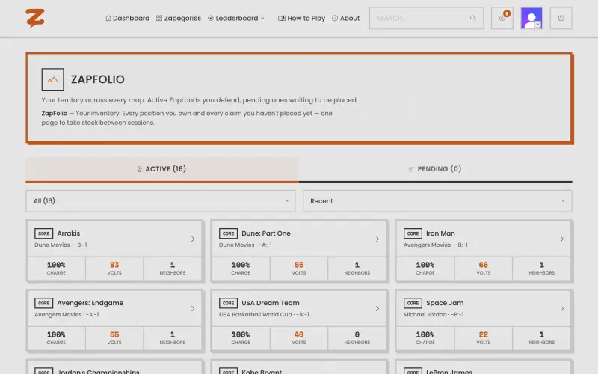Click the 55 volts value on Avengers: Endgame
598x374 pixels.
114,334
